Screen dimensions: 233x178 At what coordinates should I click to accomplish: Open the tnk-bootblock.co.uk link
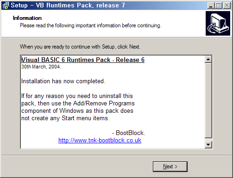pyautogui.click(x=100, y=141)
